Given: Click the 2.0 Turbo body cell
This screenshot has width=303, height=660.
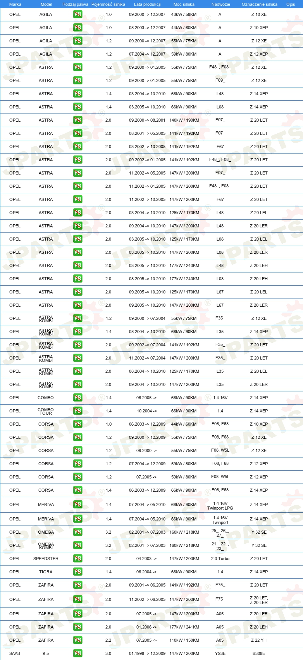Looking at the screenshot, I should (220, 559).
